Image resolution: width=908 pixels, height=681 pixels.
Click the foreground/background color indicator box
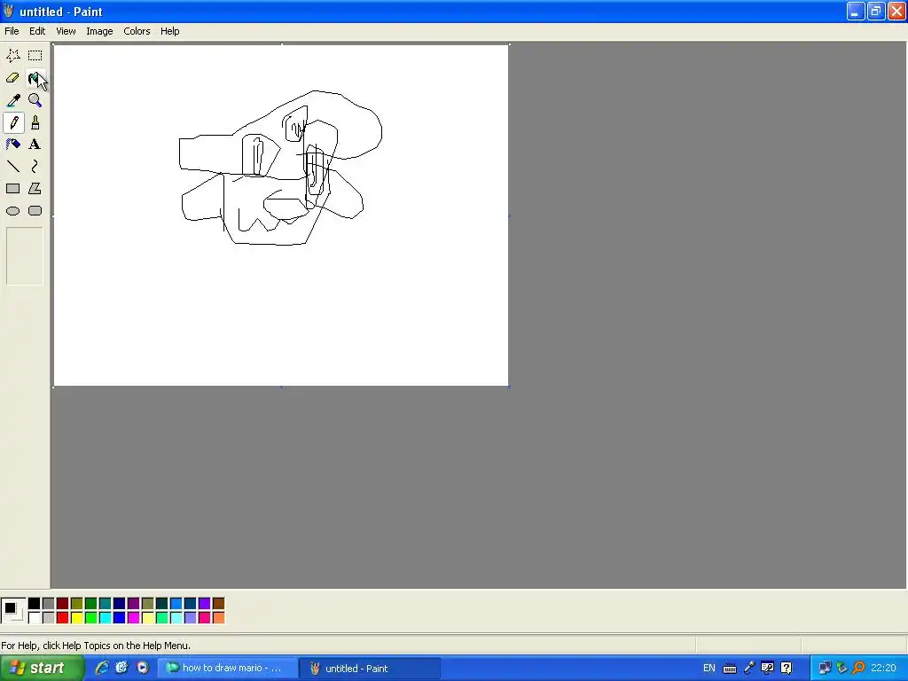click(x=13, y=611)
